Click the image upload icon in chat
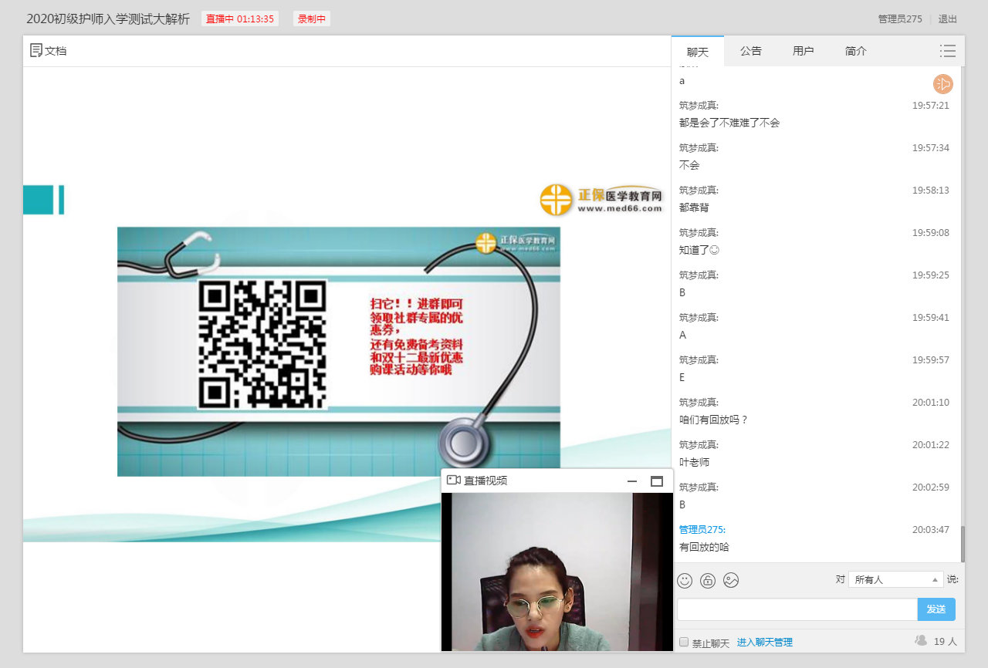The width and height of the screenshot is (988, 668). 731,581
